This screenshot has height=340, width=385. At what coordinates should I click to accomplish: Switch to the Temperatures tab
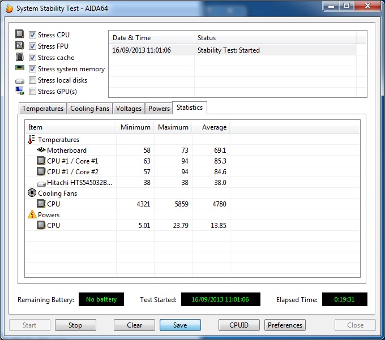tap(42, 109)
